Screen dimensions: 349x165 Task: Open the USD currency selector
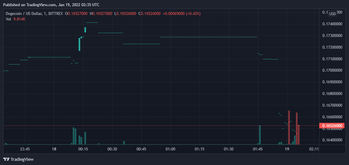[332, 14]
